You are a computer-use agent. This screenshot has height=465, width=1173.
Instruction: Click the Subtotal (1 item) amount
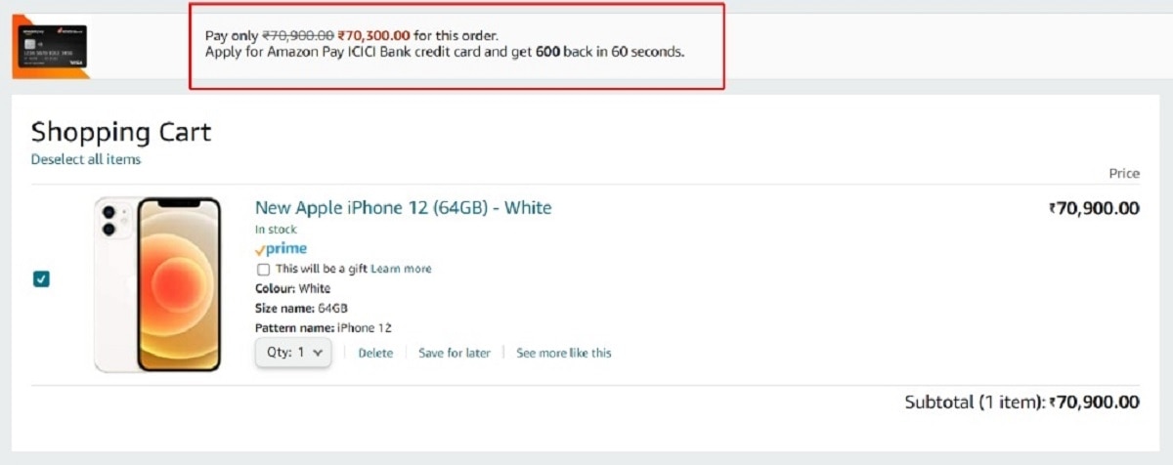click(1095, 402)
